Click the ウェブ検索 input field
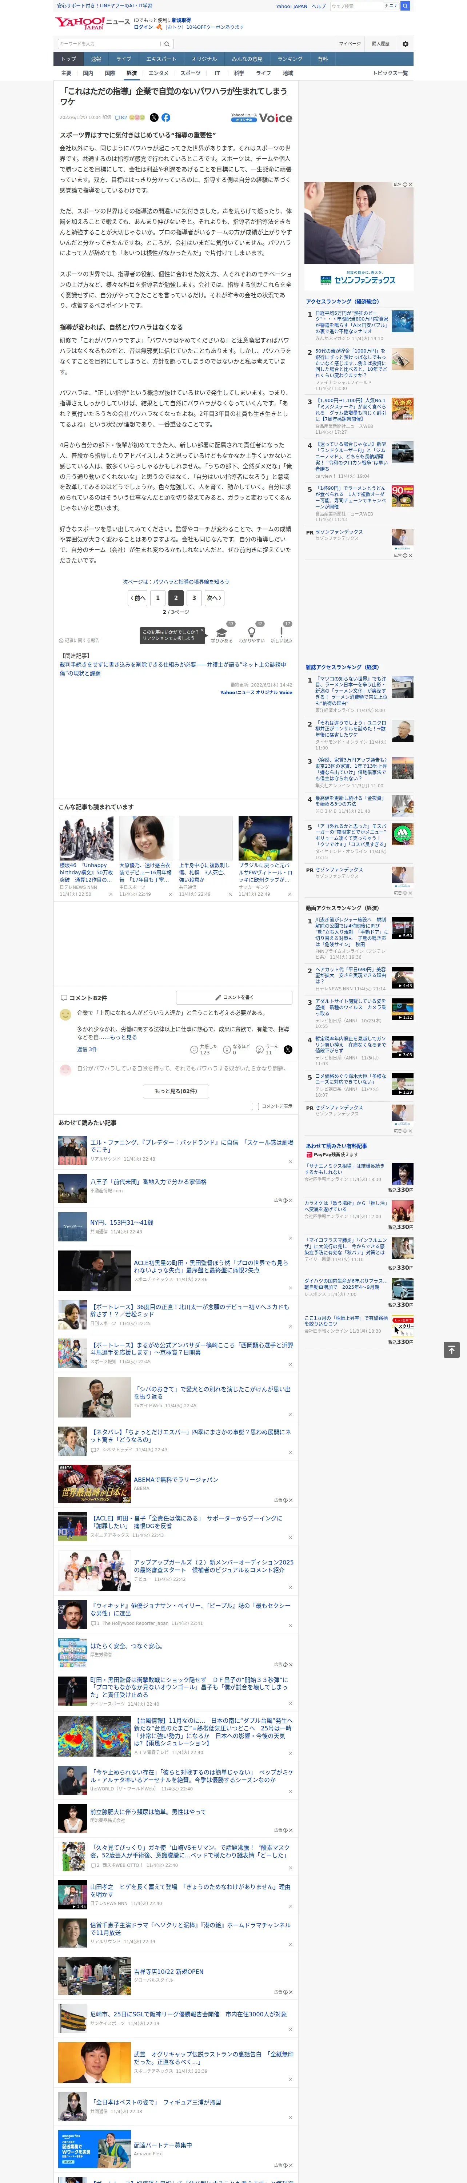Screen dimensions: 467x2183 [x=356, y=6]
